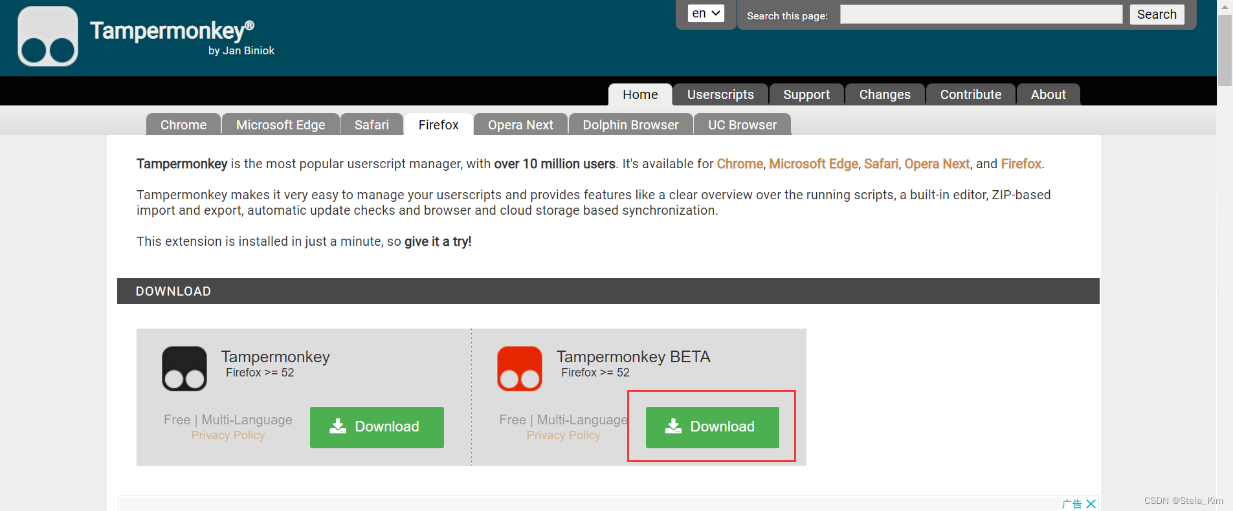The image size is (1233, 511).
Task: Follow the Chrome link in description
Action: click(x=740, y=164)
